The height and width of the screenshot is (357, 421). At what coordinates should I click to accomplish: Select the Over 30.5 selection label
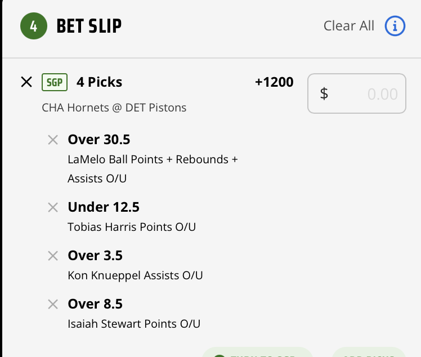(x=98, y=140)
